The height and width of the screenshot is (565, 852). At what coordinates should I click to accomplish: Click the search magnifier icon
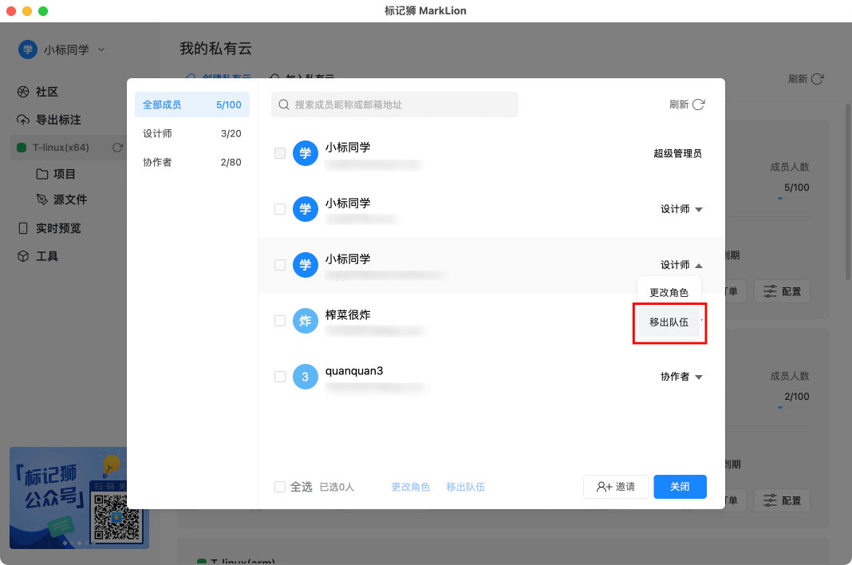tap(283, 105)
